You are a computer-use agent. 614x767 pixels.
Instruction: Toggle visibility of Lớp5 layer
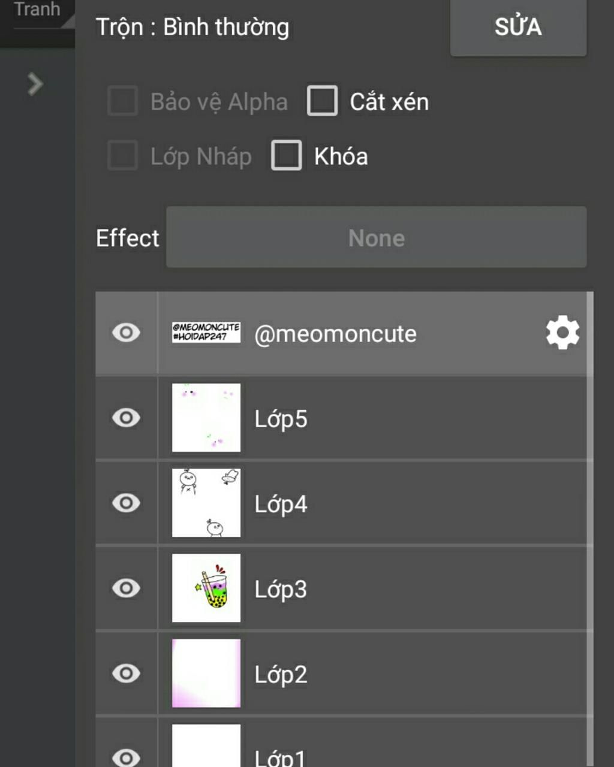[x=126, y=418]
